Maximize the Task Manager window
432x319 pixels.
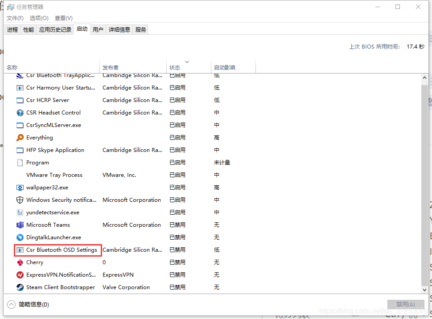(398, 7)
